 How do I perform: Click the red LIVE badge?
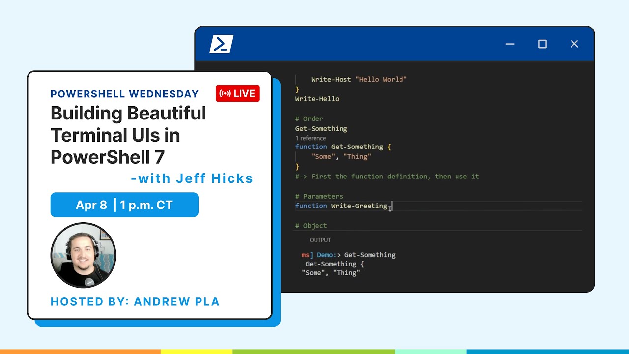238,93
